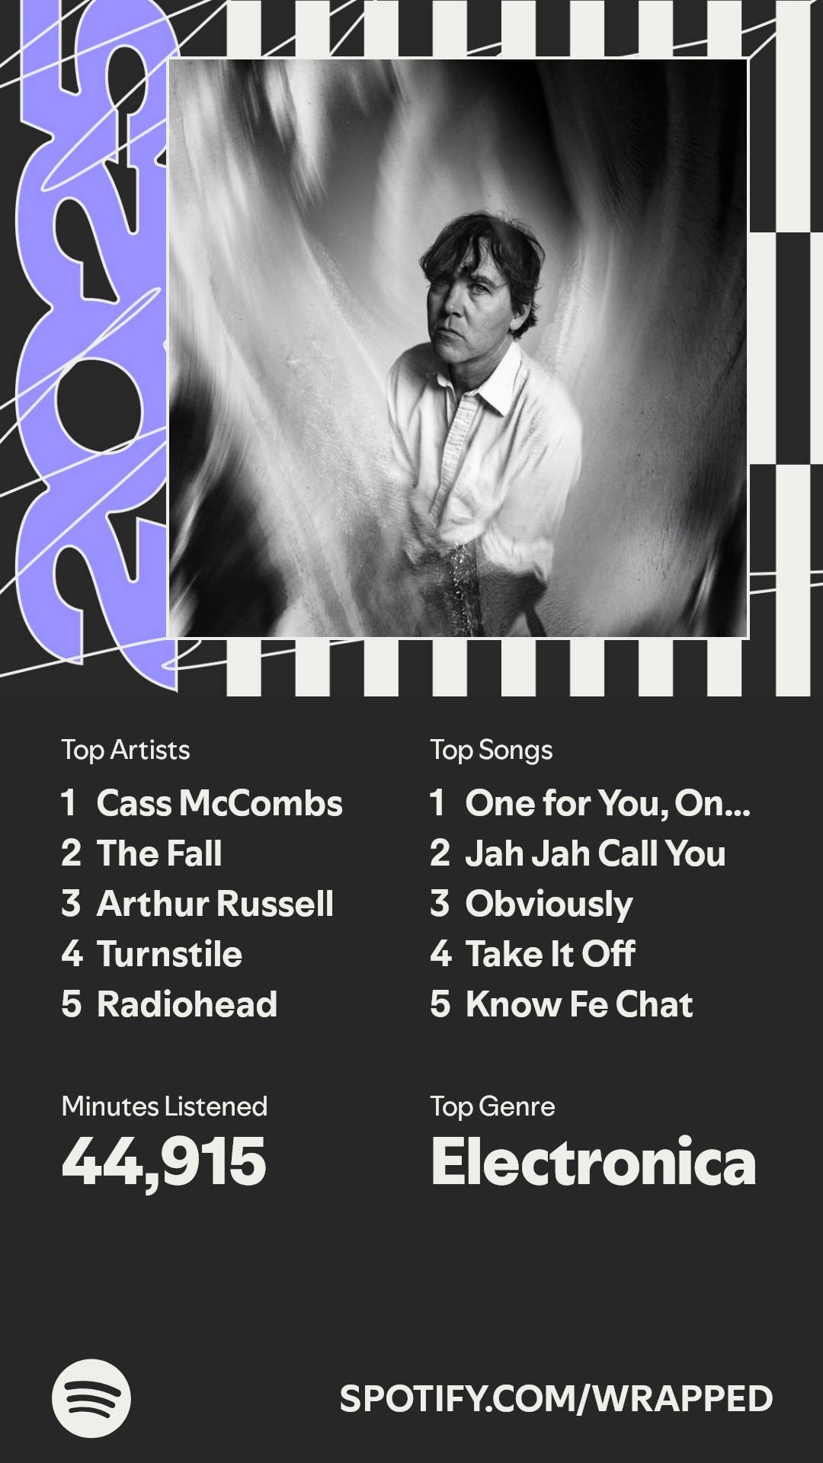823x1463 pixels.
Task: Click the Top Genre label
Action: (492, 1106)
